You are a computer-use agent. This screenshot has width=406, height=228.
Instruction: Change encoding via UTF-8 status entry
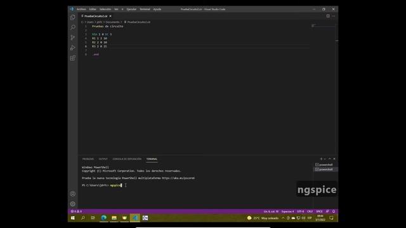pos(300,212)
